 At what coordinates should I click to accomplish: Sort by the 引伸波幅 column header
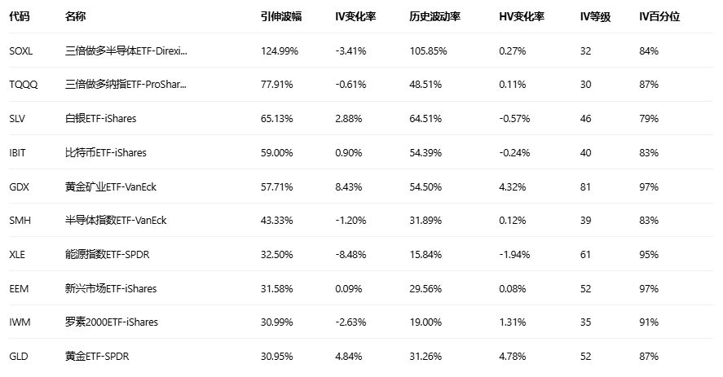click(280, 16)
